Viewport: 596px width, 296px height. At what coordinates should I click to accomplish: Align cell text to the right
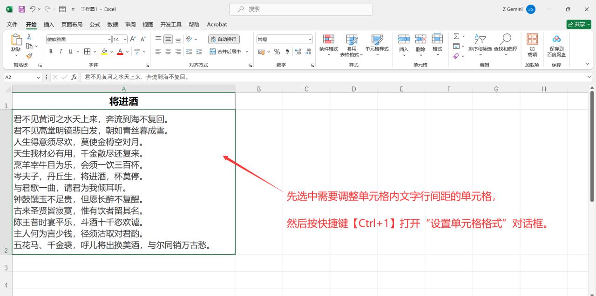pyautogui.click(x=178, y=52)
